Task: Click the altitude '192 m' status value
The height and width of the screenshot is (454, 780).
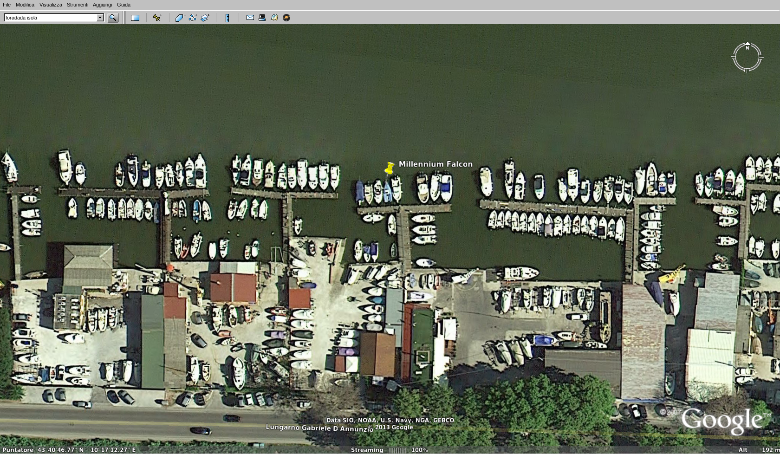Action: click(x=770, y=450)
